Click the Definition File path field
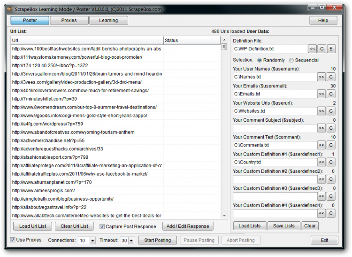Screen dimensions: 352x257 [x=270, y=49]
